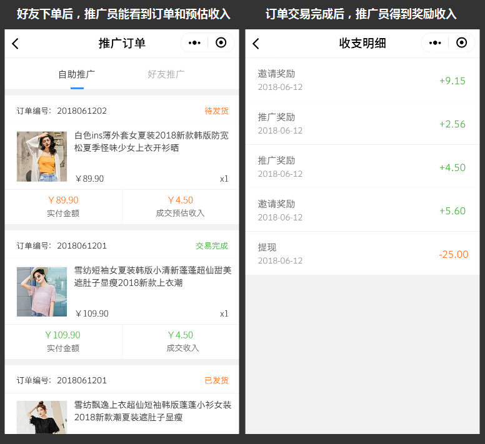Go back from the 推广订单 page

(x=16, y=43)
